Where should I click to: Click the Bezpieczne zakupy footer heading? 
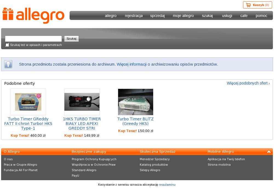point(89,152)
